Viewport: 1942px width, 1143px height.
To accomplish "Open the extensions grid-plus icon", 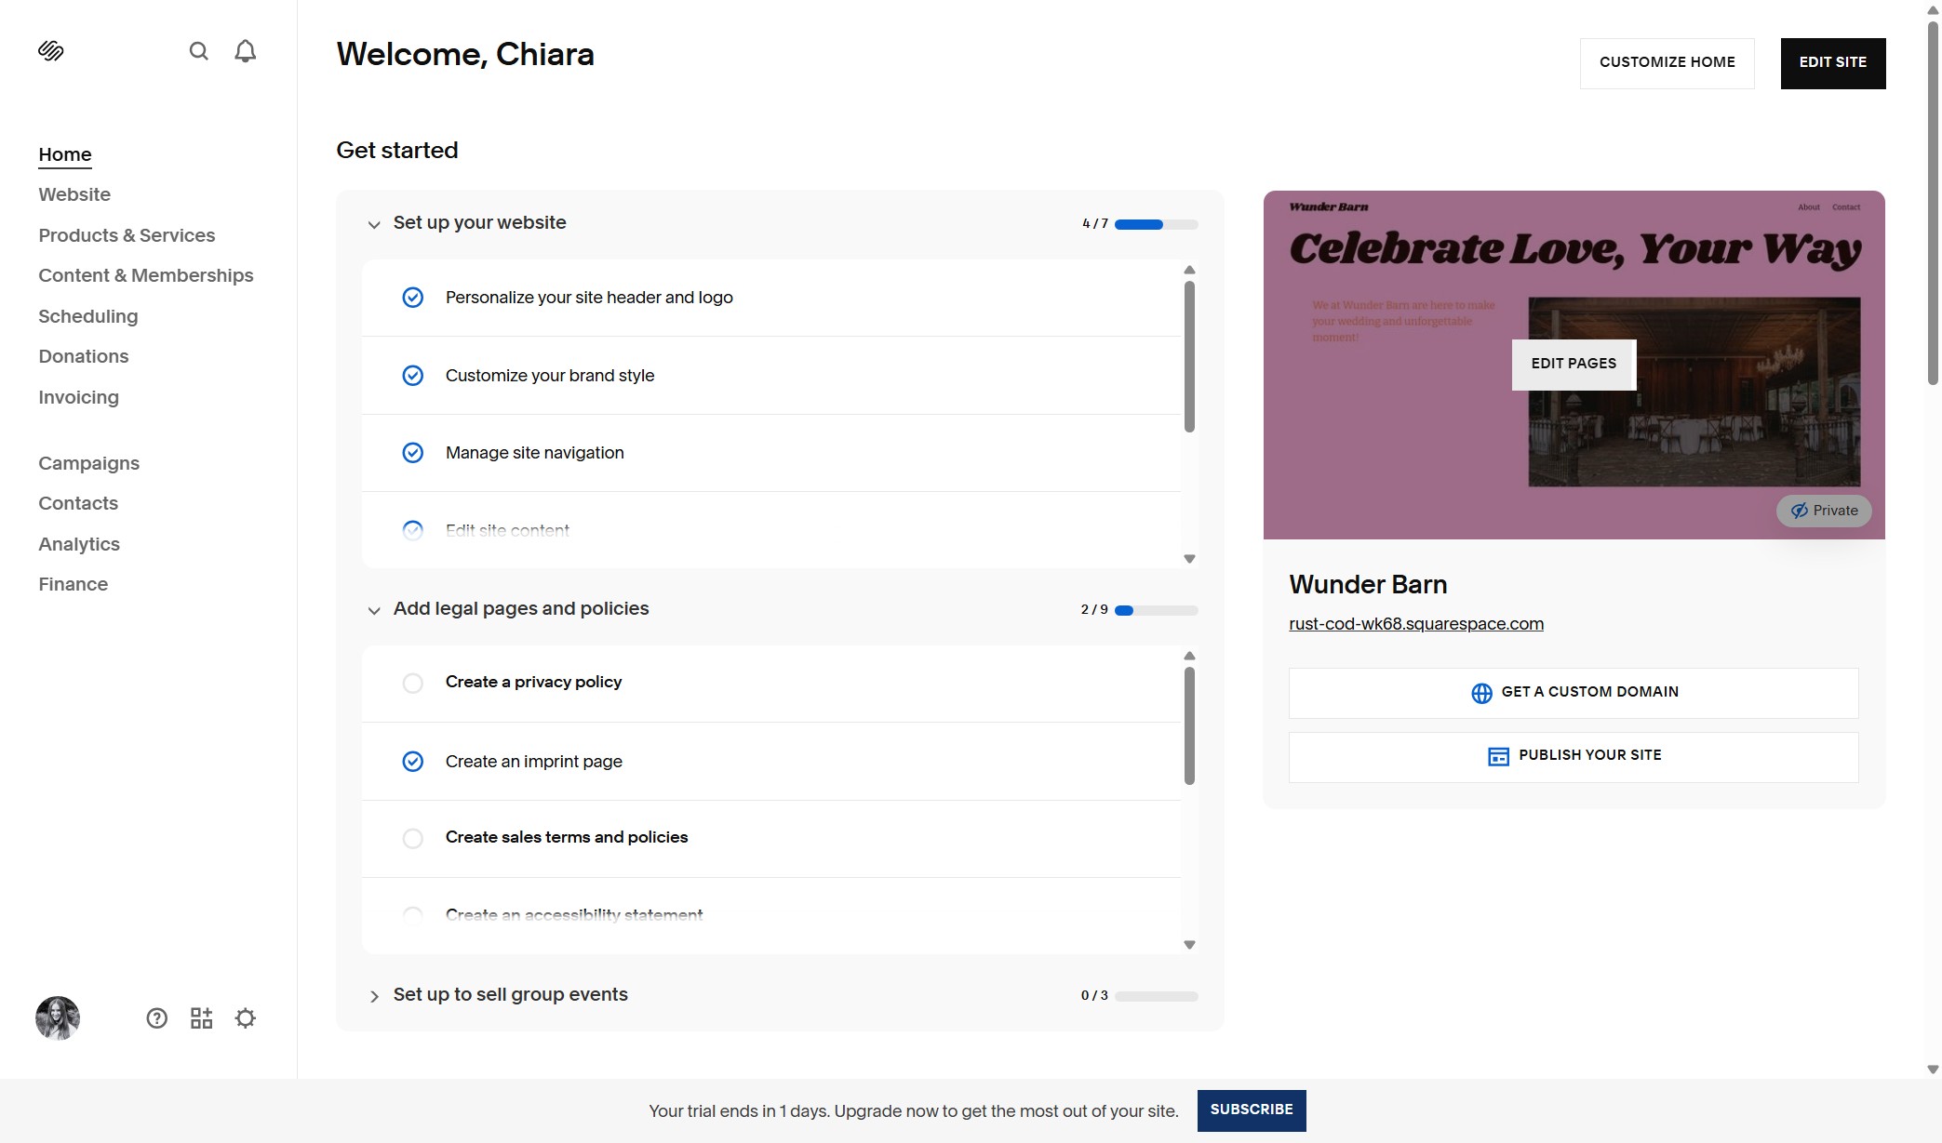I will pos(201,1018).
